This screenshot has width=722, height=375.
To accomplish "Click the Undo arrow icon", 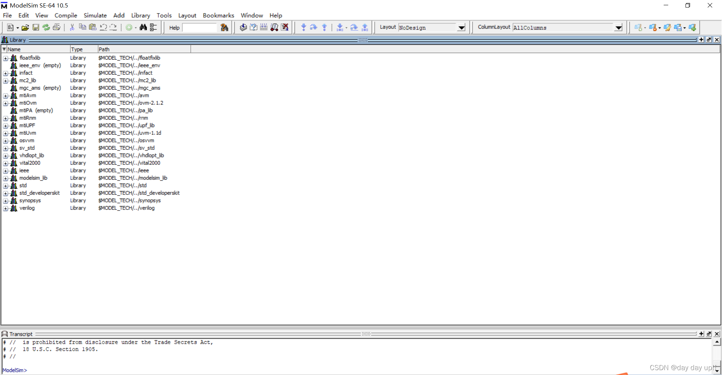I will 103,27.
